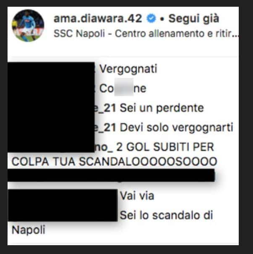Click the large black redaction block over usernames
Image resolution: width=253 pixels, height=254 pixels.
(x=51, y=107)
